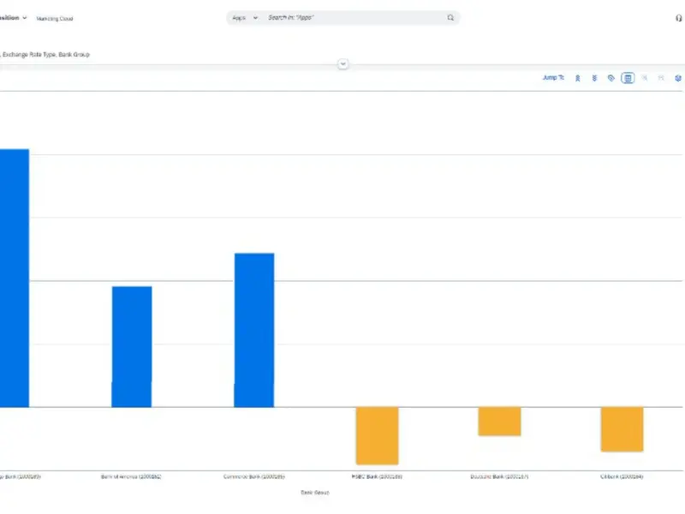This screenshot has height=514, width=685.
Task: Open chart settings gear icon
Action: click(678, 78)
